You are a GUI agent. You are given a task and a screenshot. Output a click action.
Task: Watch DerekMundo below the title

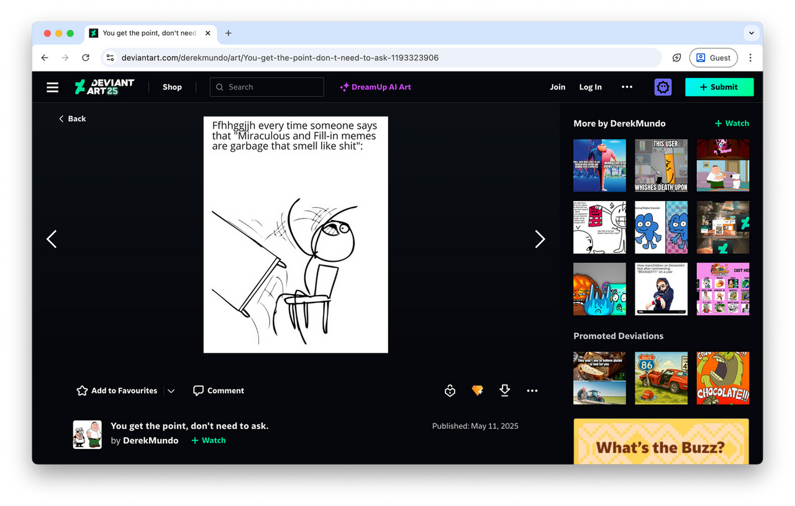[x=209, y=440]
